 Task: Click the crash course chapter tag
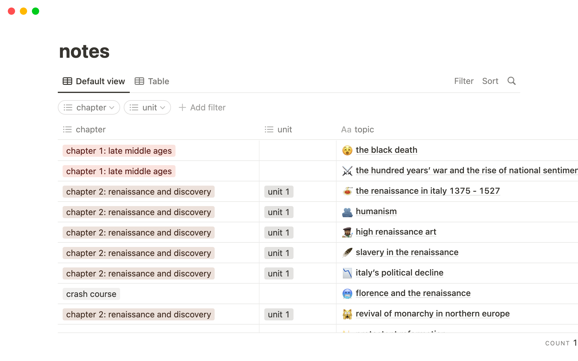(91, 294)
